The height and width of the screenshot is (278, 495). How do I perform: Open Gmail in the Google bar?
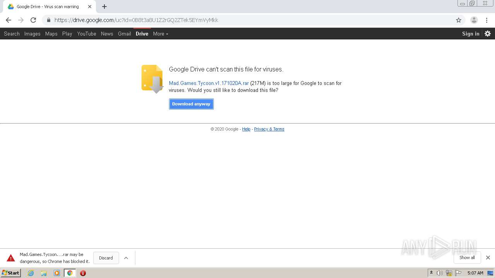(x=125, y=34)
